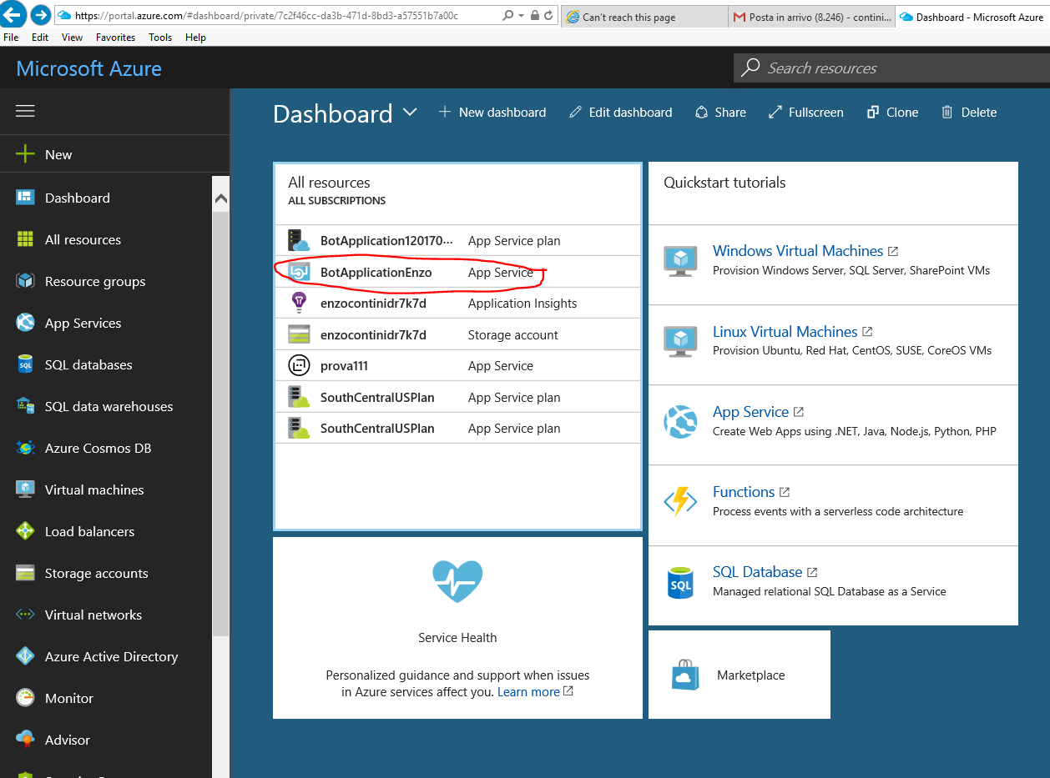Screen dimensions: 1050x778
Task: Click the Functions lightning bolt icon
Action: pyautogui.click(x=680, y=501)
